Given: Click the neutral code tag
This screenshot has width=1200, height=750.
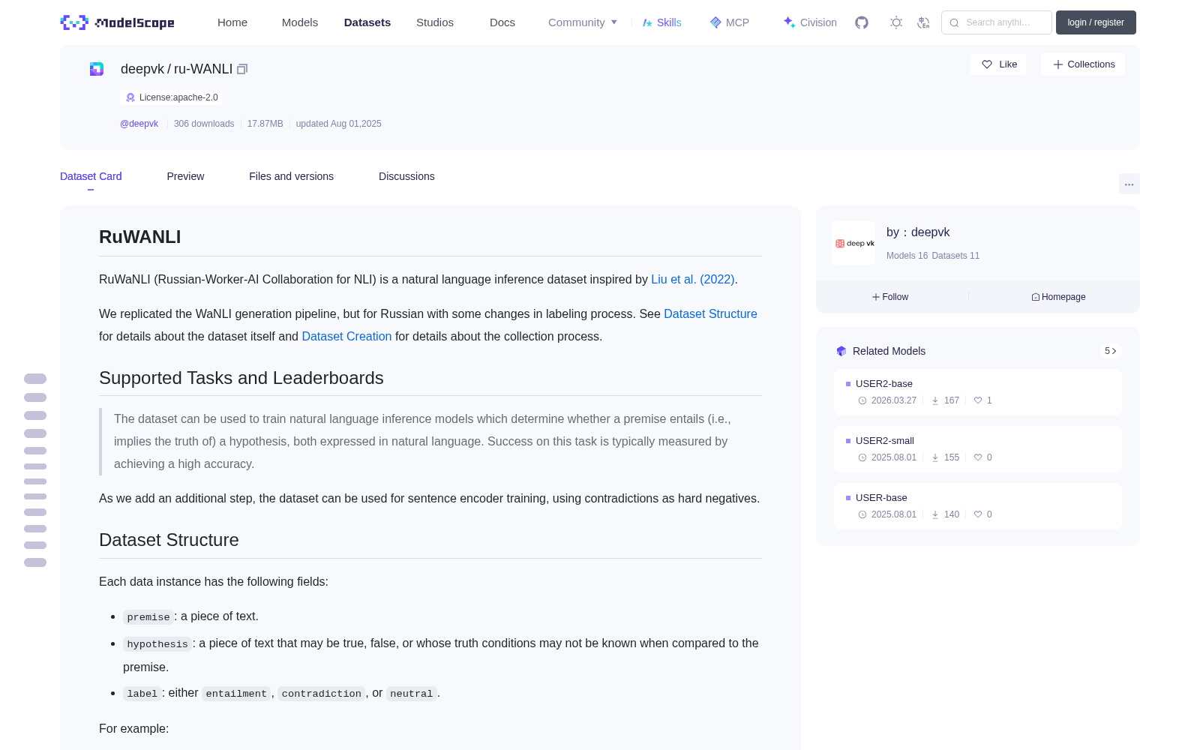Looking at the screenshot, I should tap(411, 694).
